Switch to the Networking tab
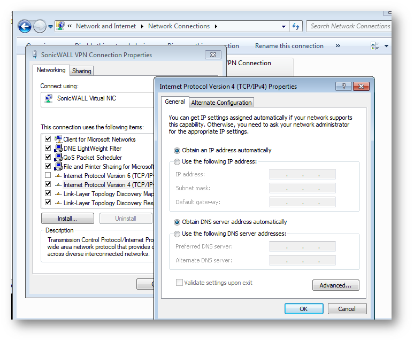 coord(51,70)
